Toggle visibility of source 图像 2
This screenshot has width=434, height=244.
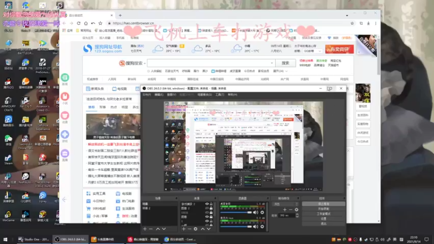click(x=207, y=208)
